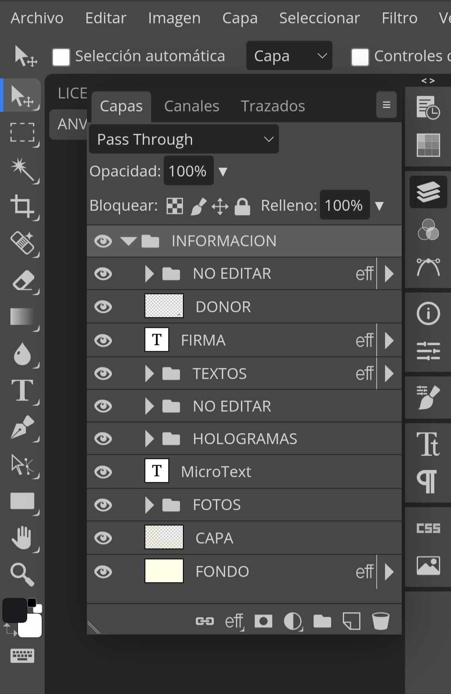The height and width of the screenshot is (694, 451).
Task: Hide the DONOR layer
Action: tap(103, 307)
